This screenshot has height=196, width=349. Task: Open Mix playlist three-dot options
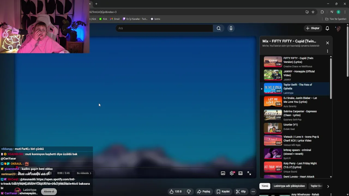(327, 51)
